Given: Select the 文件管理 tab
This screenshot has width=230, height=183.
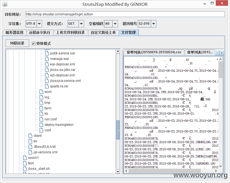Looking at the screenshot, I should [x=129, y=32].
